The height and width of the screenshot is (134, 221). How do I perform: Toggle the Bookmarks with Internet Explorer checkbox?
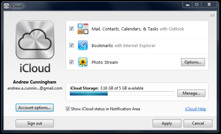pos(71,45)
